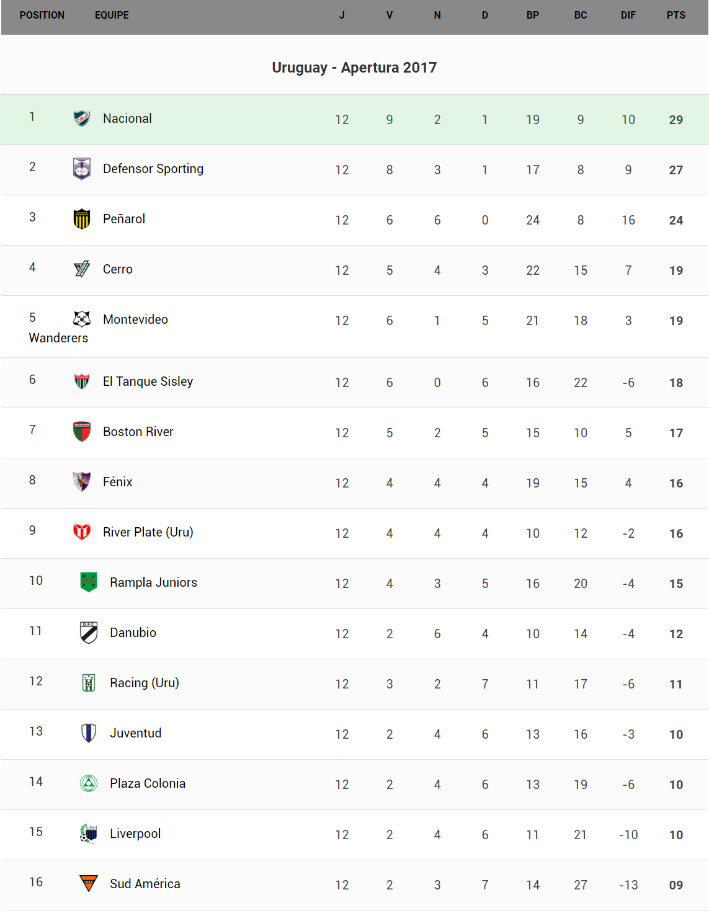Click the PTS column header

coord(676,15)
